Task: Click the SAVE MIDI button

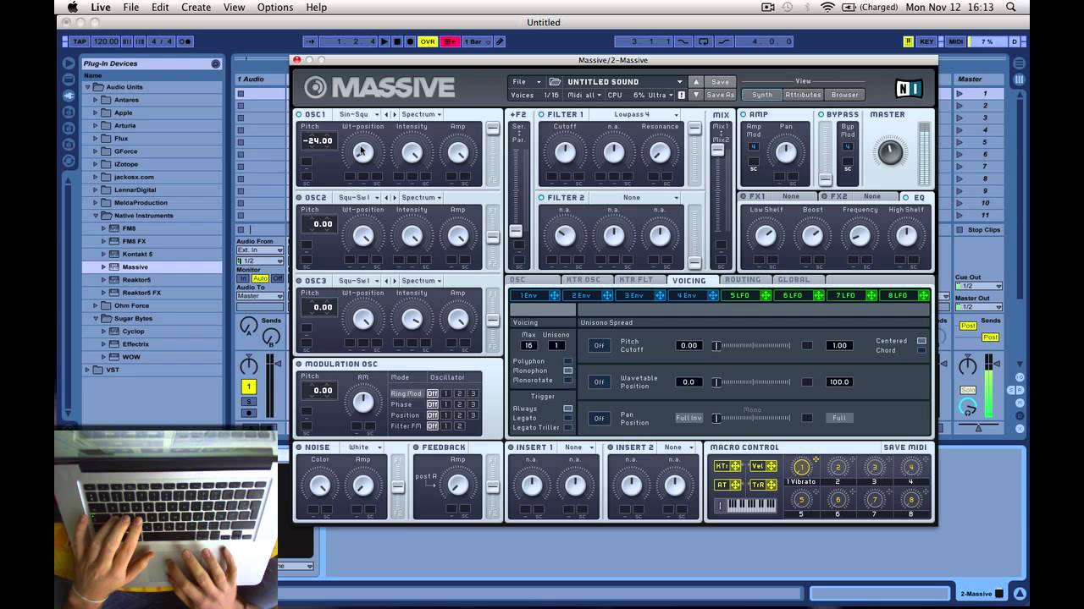Action: point(904,447)
